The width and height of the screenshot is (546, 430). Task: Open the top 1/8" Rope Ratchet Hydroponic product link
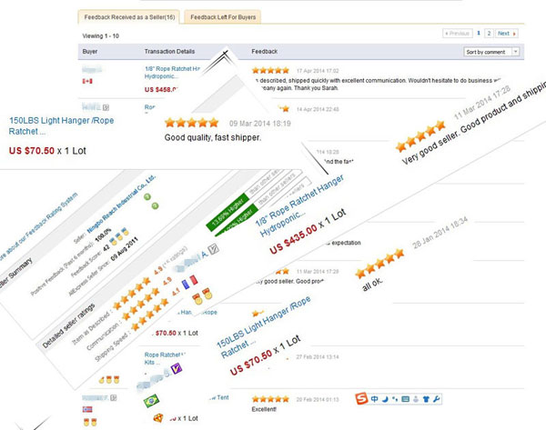coord(172,73)
